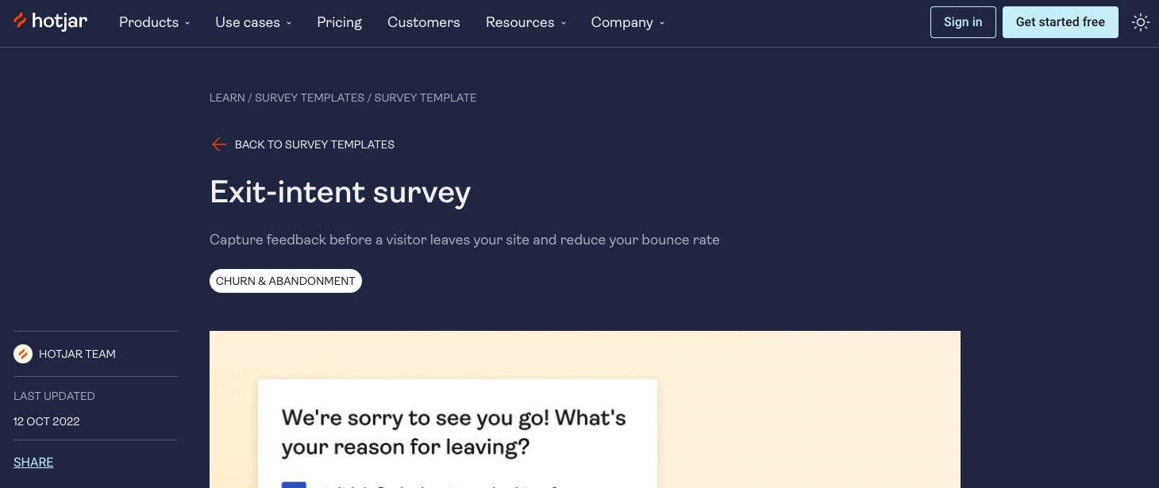Viewport: 1159px width, 488px height.
Task: Open the Resources dropdown
Action: [x=525, y=22]
